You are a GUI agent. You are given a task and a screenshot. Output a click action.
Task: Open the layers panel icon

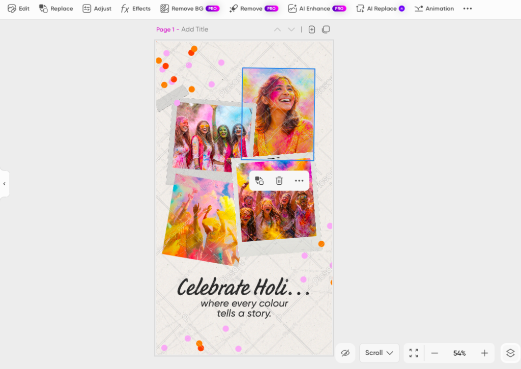(510, 353)
